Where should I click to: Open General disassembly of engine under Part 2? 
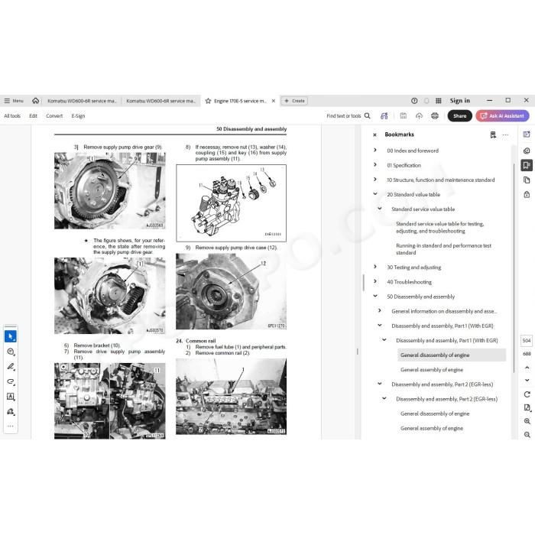[435, 413]
